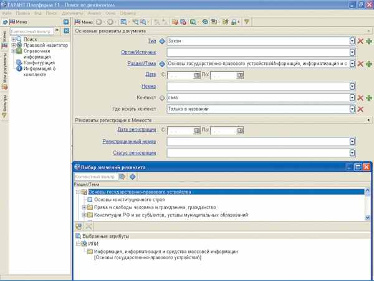This screenshot has height=281, width=374.
Task: Collapse the Основы государственно-правового устройства node
Action: (78, 192)
